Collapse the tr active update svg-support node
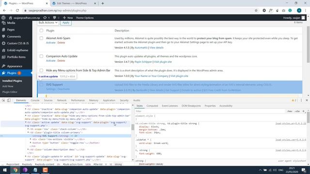Image resolution: width=310 pixels, height=174 pixels. coord(26,122)
